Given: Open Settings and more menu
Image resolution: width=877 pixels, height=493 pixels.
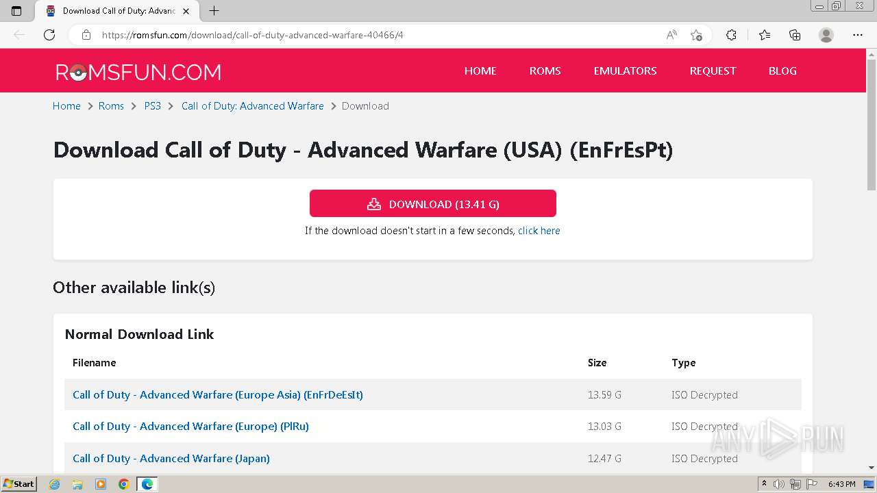Looking at the screenshot, I should tap(858, 35).
